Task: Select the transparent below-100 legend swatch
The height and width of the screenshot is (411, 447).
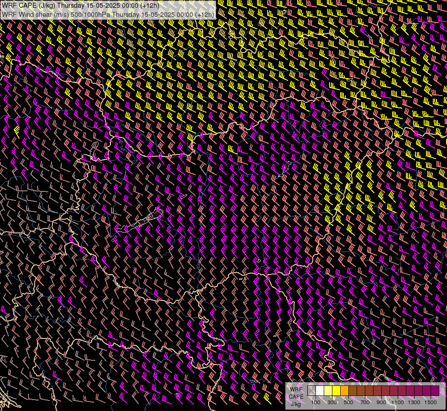Action: tap(311, 391)
